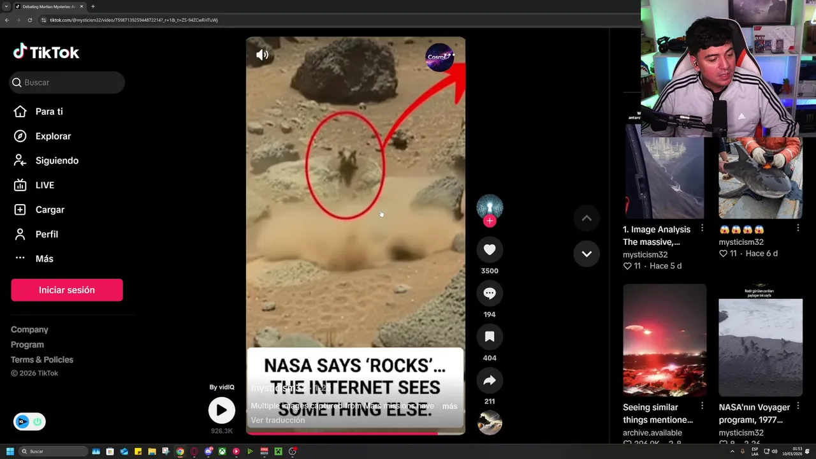This screenshot has height=459, width=816.
Task: Open options for the emoji-titled video
Action: coord(798,228)
